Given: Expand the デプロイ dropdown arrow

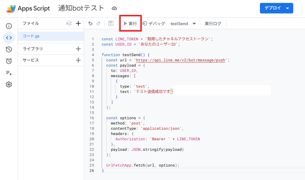Looking at the screenshot, I should click(287, 8).
